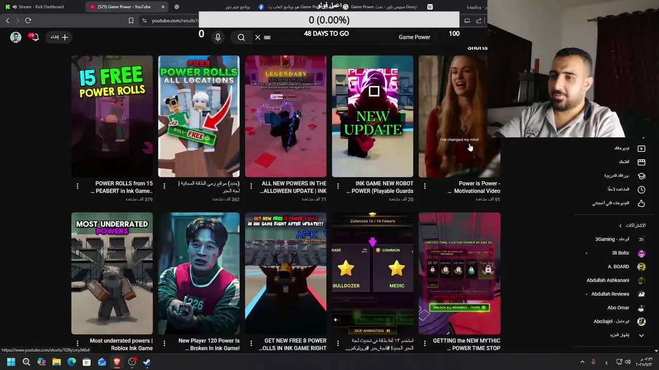Reload the page with the refresh icon
Viewport: 659px width, 370px height.
point(28,21)
